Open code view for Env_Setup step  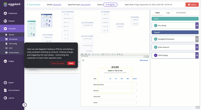[x=197, y=26]
